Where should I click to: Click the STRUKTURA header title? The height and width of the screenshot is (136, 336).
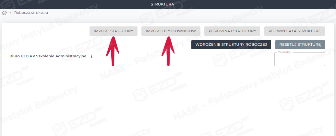[162, 4]
